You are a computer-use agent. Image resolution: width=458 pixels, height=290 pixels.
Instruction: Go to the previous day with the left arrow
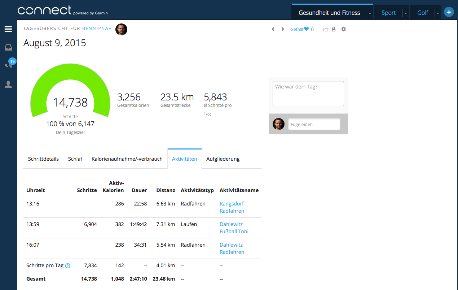[273, 29]
